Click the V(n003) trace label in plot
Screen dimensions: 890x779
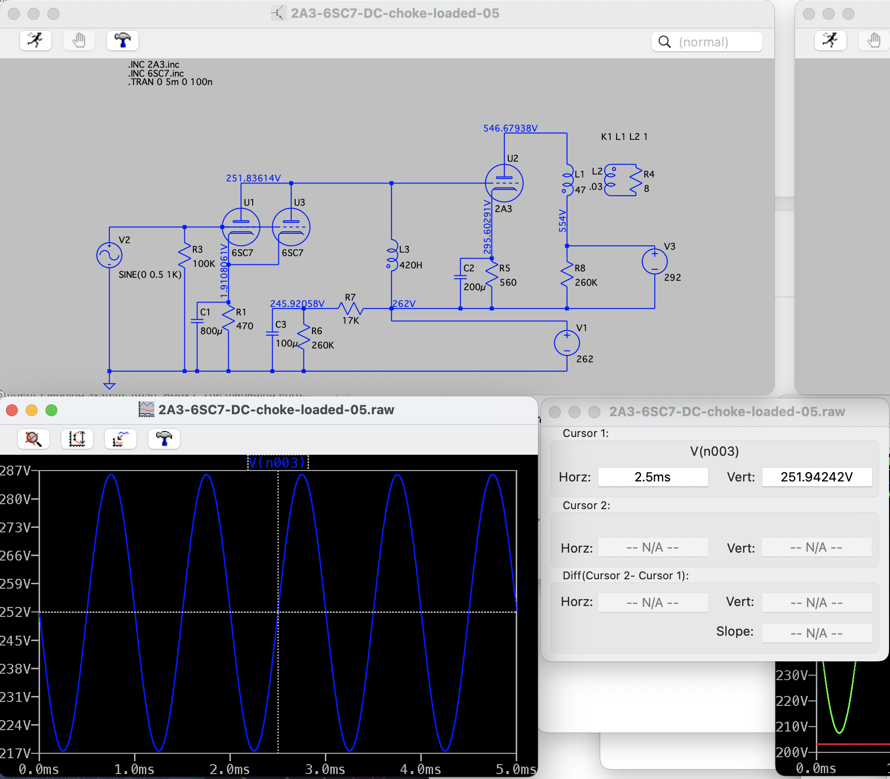tap(277, 463)
